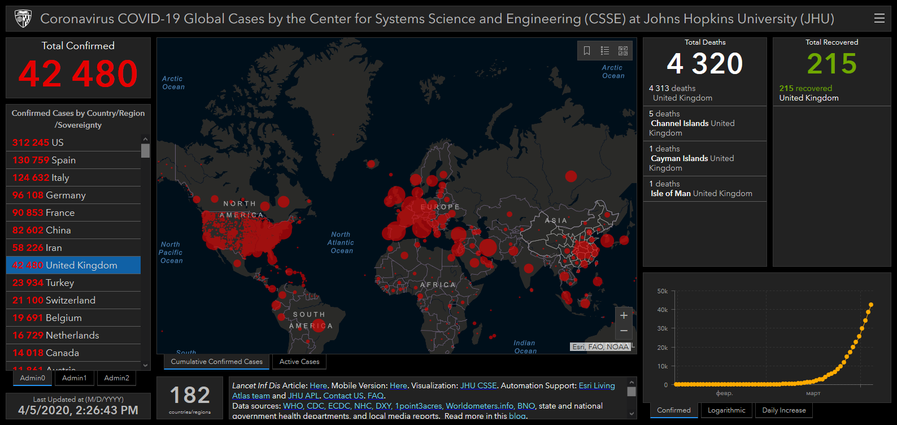Open the hamburger menu in header
This screenshot has height=425, width=897.
(879, 18)
